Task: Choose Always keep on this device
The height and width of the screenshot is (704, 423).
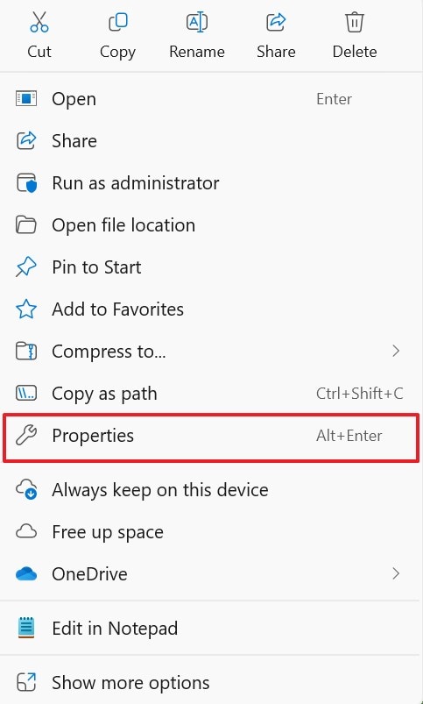Action: point(211,489)
